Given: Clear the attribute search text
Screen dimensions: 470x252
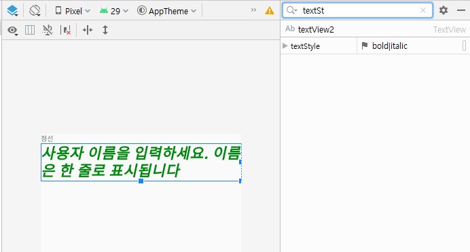Looking at the screenshot, I should [x=423, y=10].
